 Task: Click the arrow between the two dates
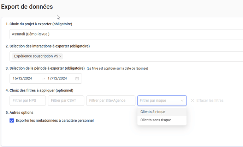click(43, 78)
